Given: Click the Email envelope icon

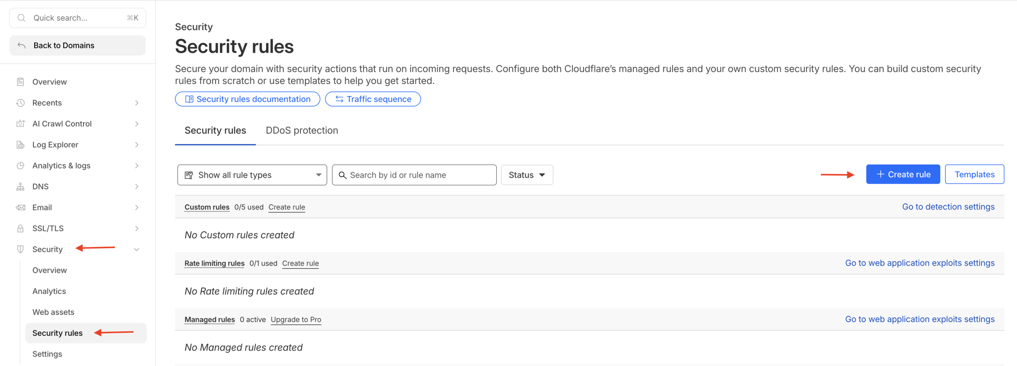Looking at the screenshot, I should pyautogui.click(x=20, y=207).
